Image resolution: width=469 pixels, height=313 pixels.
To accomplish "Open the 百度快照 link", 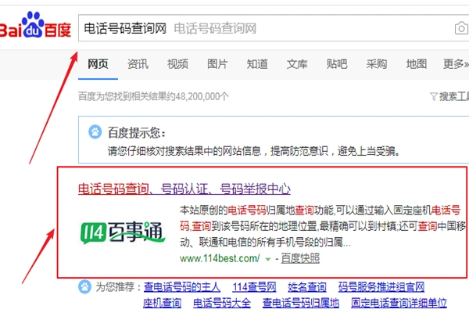I will [300, 258].
